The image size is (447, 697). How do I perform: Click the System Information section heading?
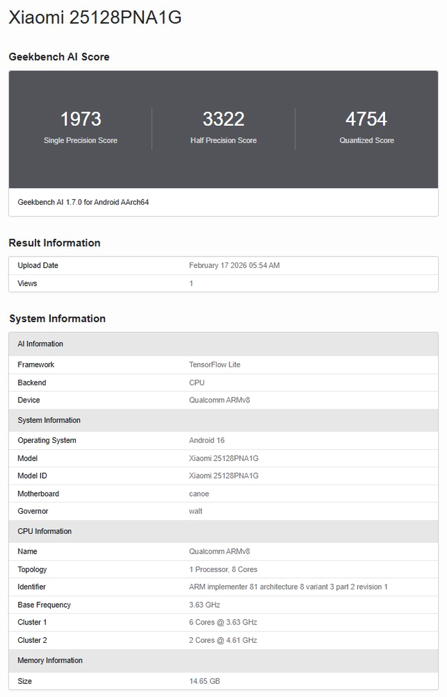click(57, 318)
